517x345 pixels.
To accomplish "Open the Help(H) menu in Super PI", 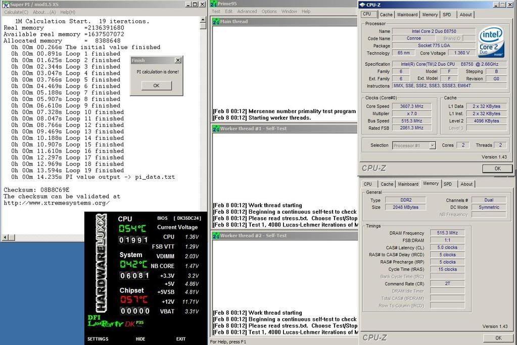I will (68, 12).
